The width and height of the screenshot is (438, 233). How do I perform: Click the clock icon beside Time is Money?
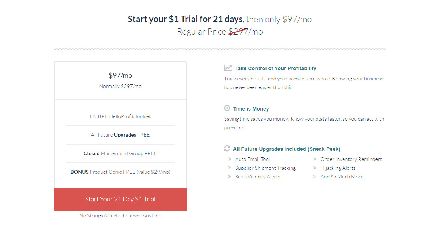click(227, 108)
